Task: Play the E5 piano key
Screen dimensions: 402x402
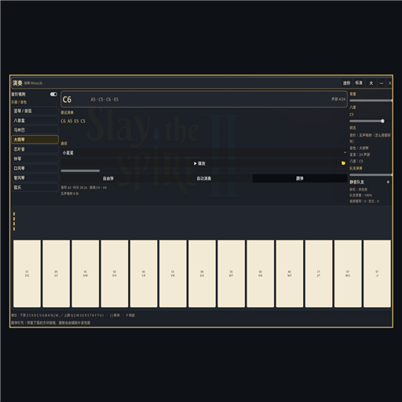Action: pos(86,273)
